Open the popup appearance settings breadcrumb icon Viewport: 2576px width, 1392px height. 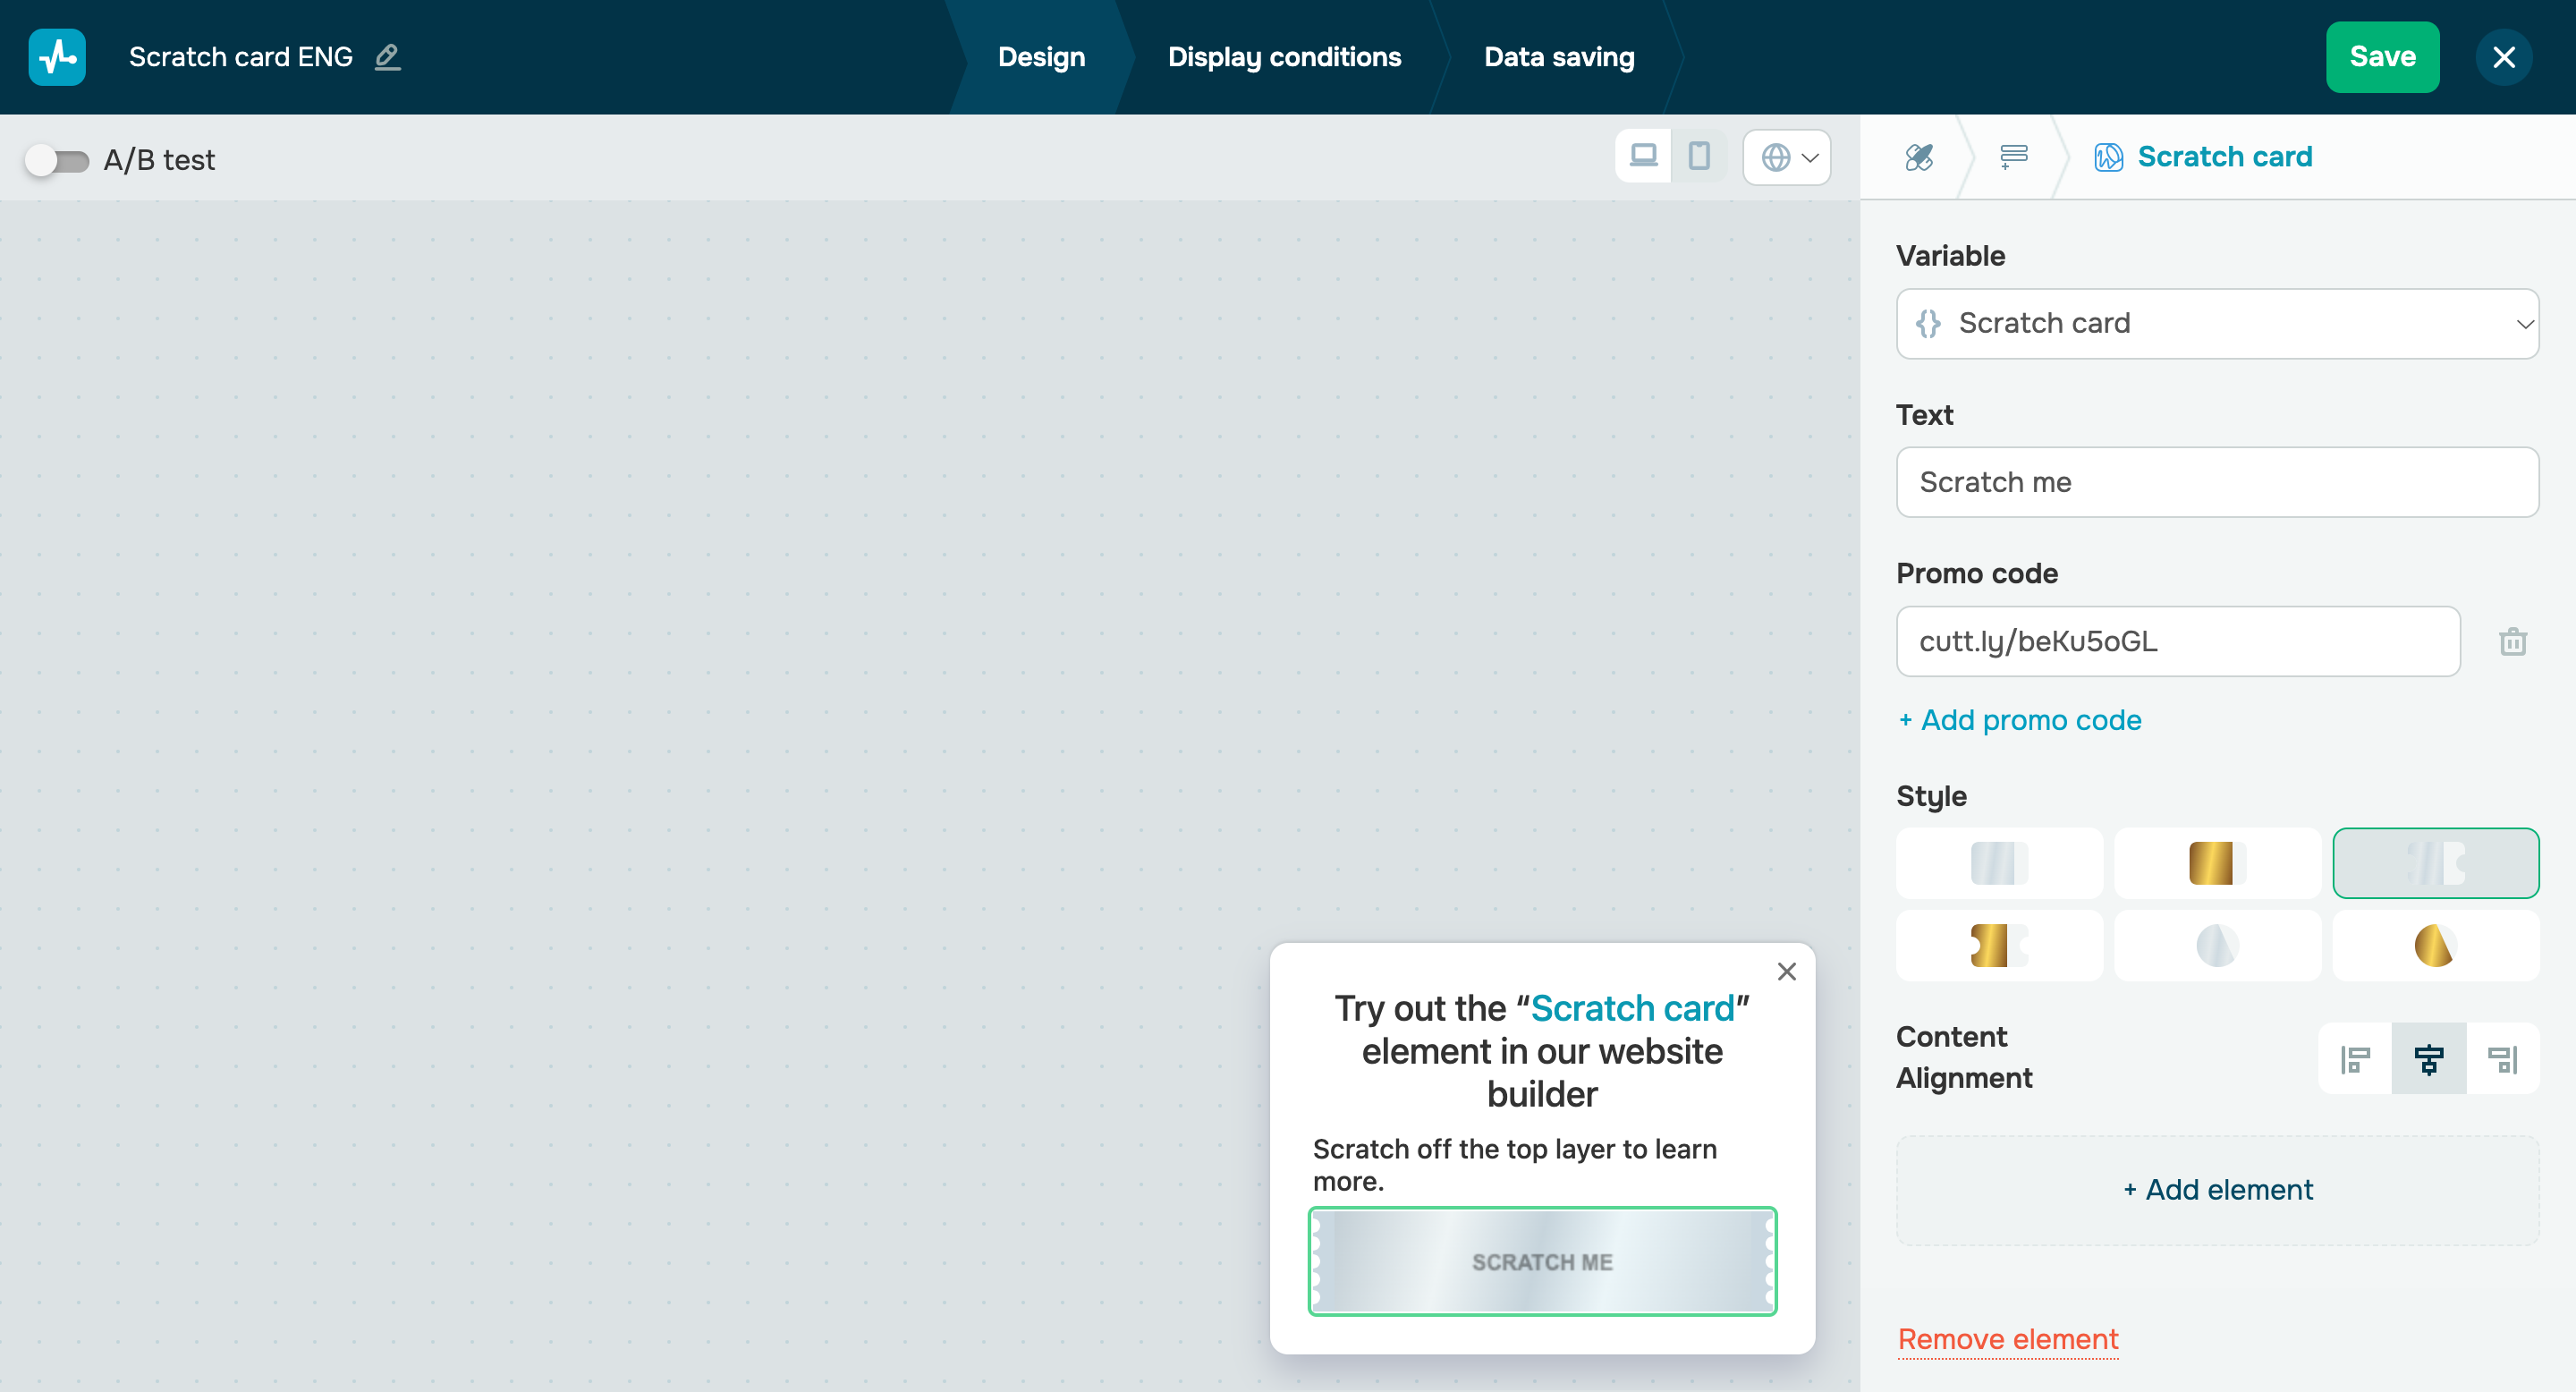pos(1918,157)
